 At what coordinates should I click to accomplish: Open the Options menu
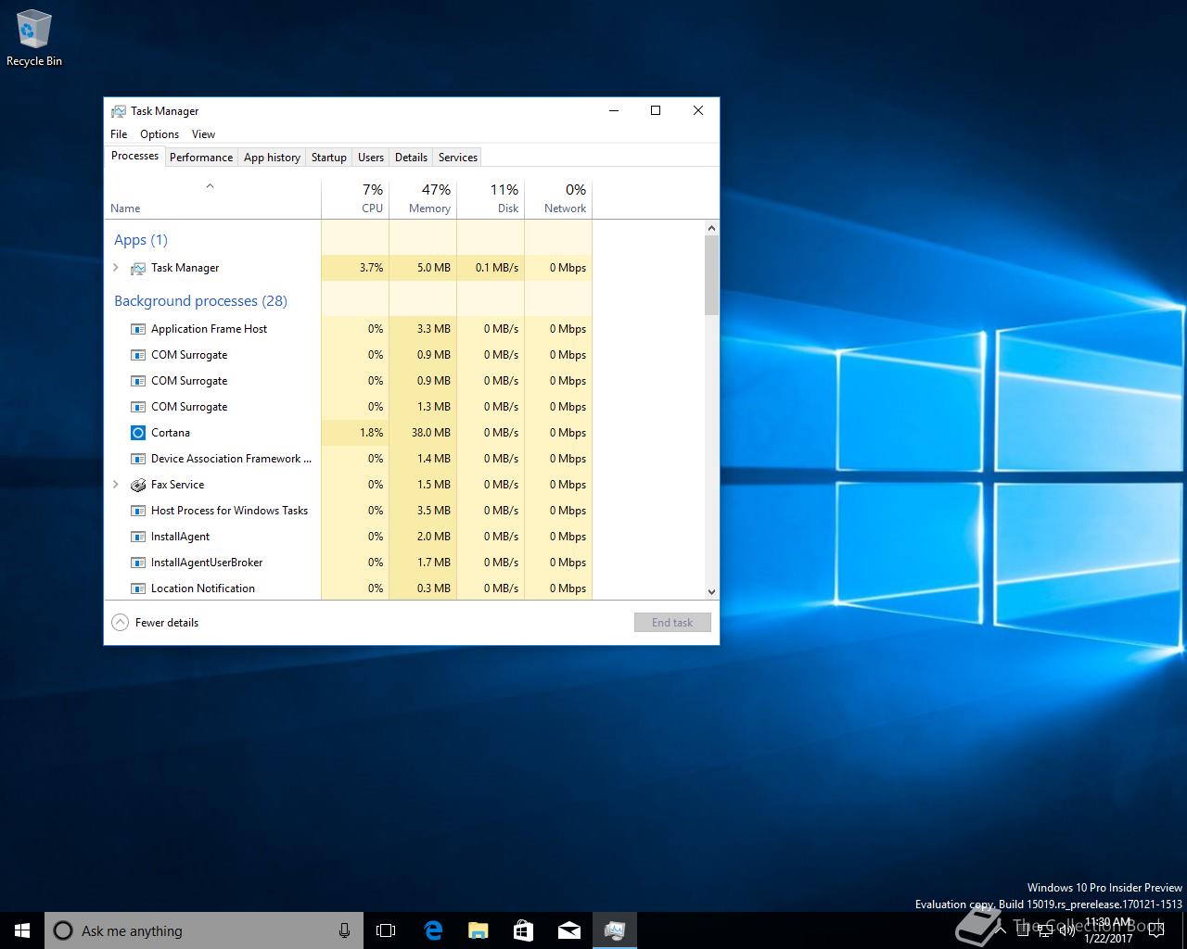pyautogui.click(x=160, y=134)
